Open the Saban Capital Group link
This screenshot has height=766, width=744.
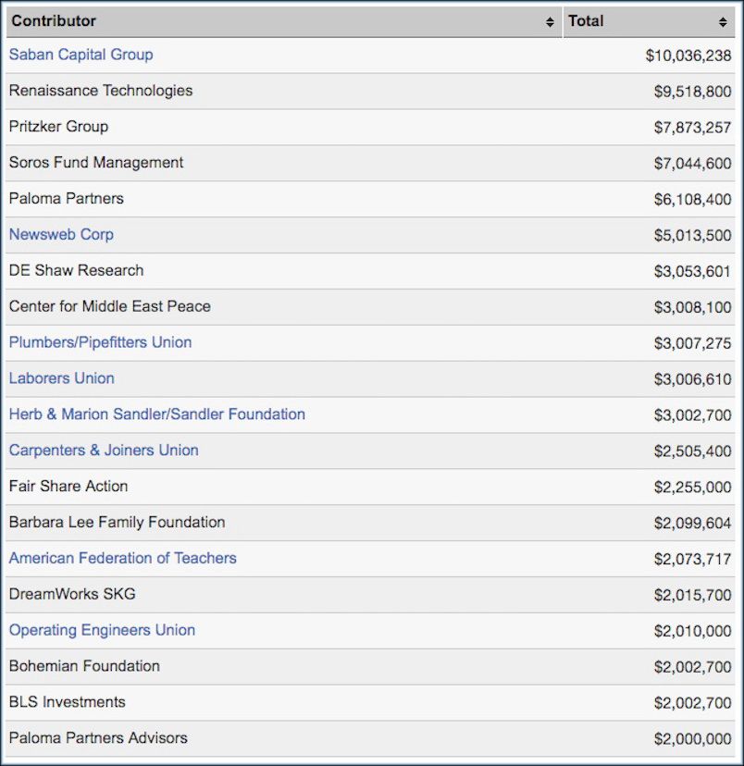(x=81, y=55)
